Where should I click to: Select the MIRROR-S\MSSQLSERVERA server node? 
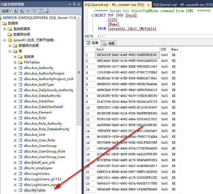pyautogui.click(x=39, y=18)
